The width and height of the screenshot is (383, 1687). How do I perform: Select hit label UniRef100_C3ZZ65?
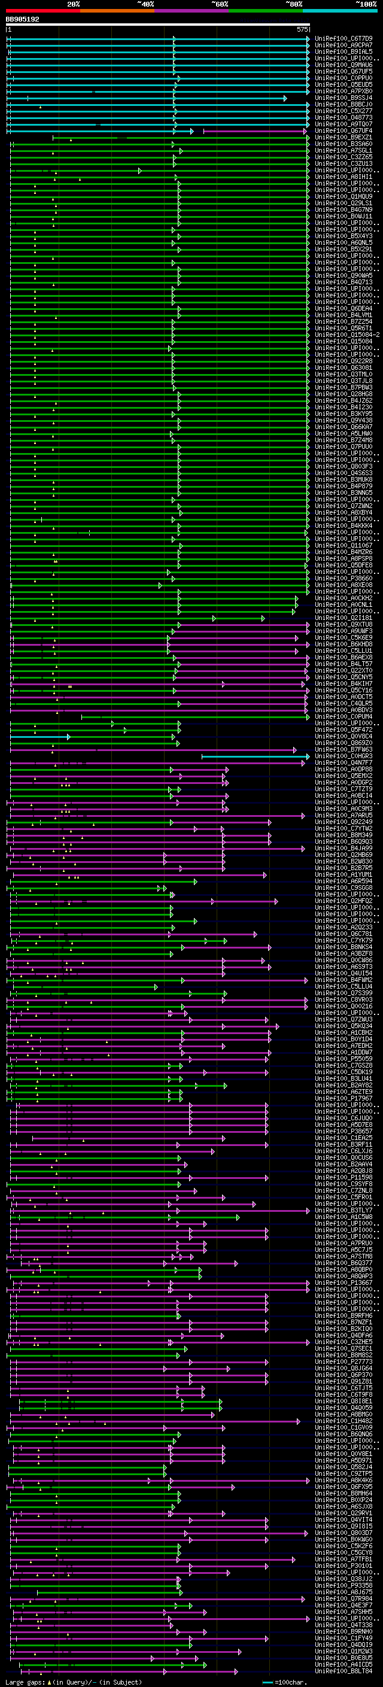344,157
